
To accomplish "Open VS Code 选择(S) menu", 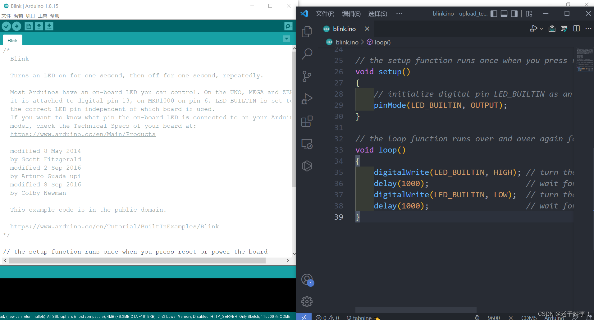I will [x=377, y=14].
